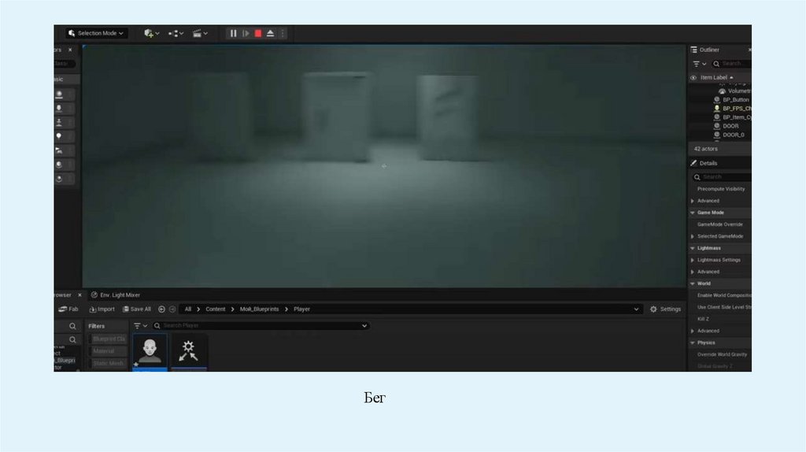Collapse the Game Mode section
Image resolution: width=806 pixels, height=452 pixels.
pyautogui.click(x=693, y=213)
